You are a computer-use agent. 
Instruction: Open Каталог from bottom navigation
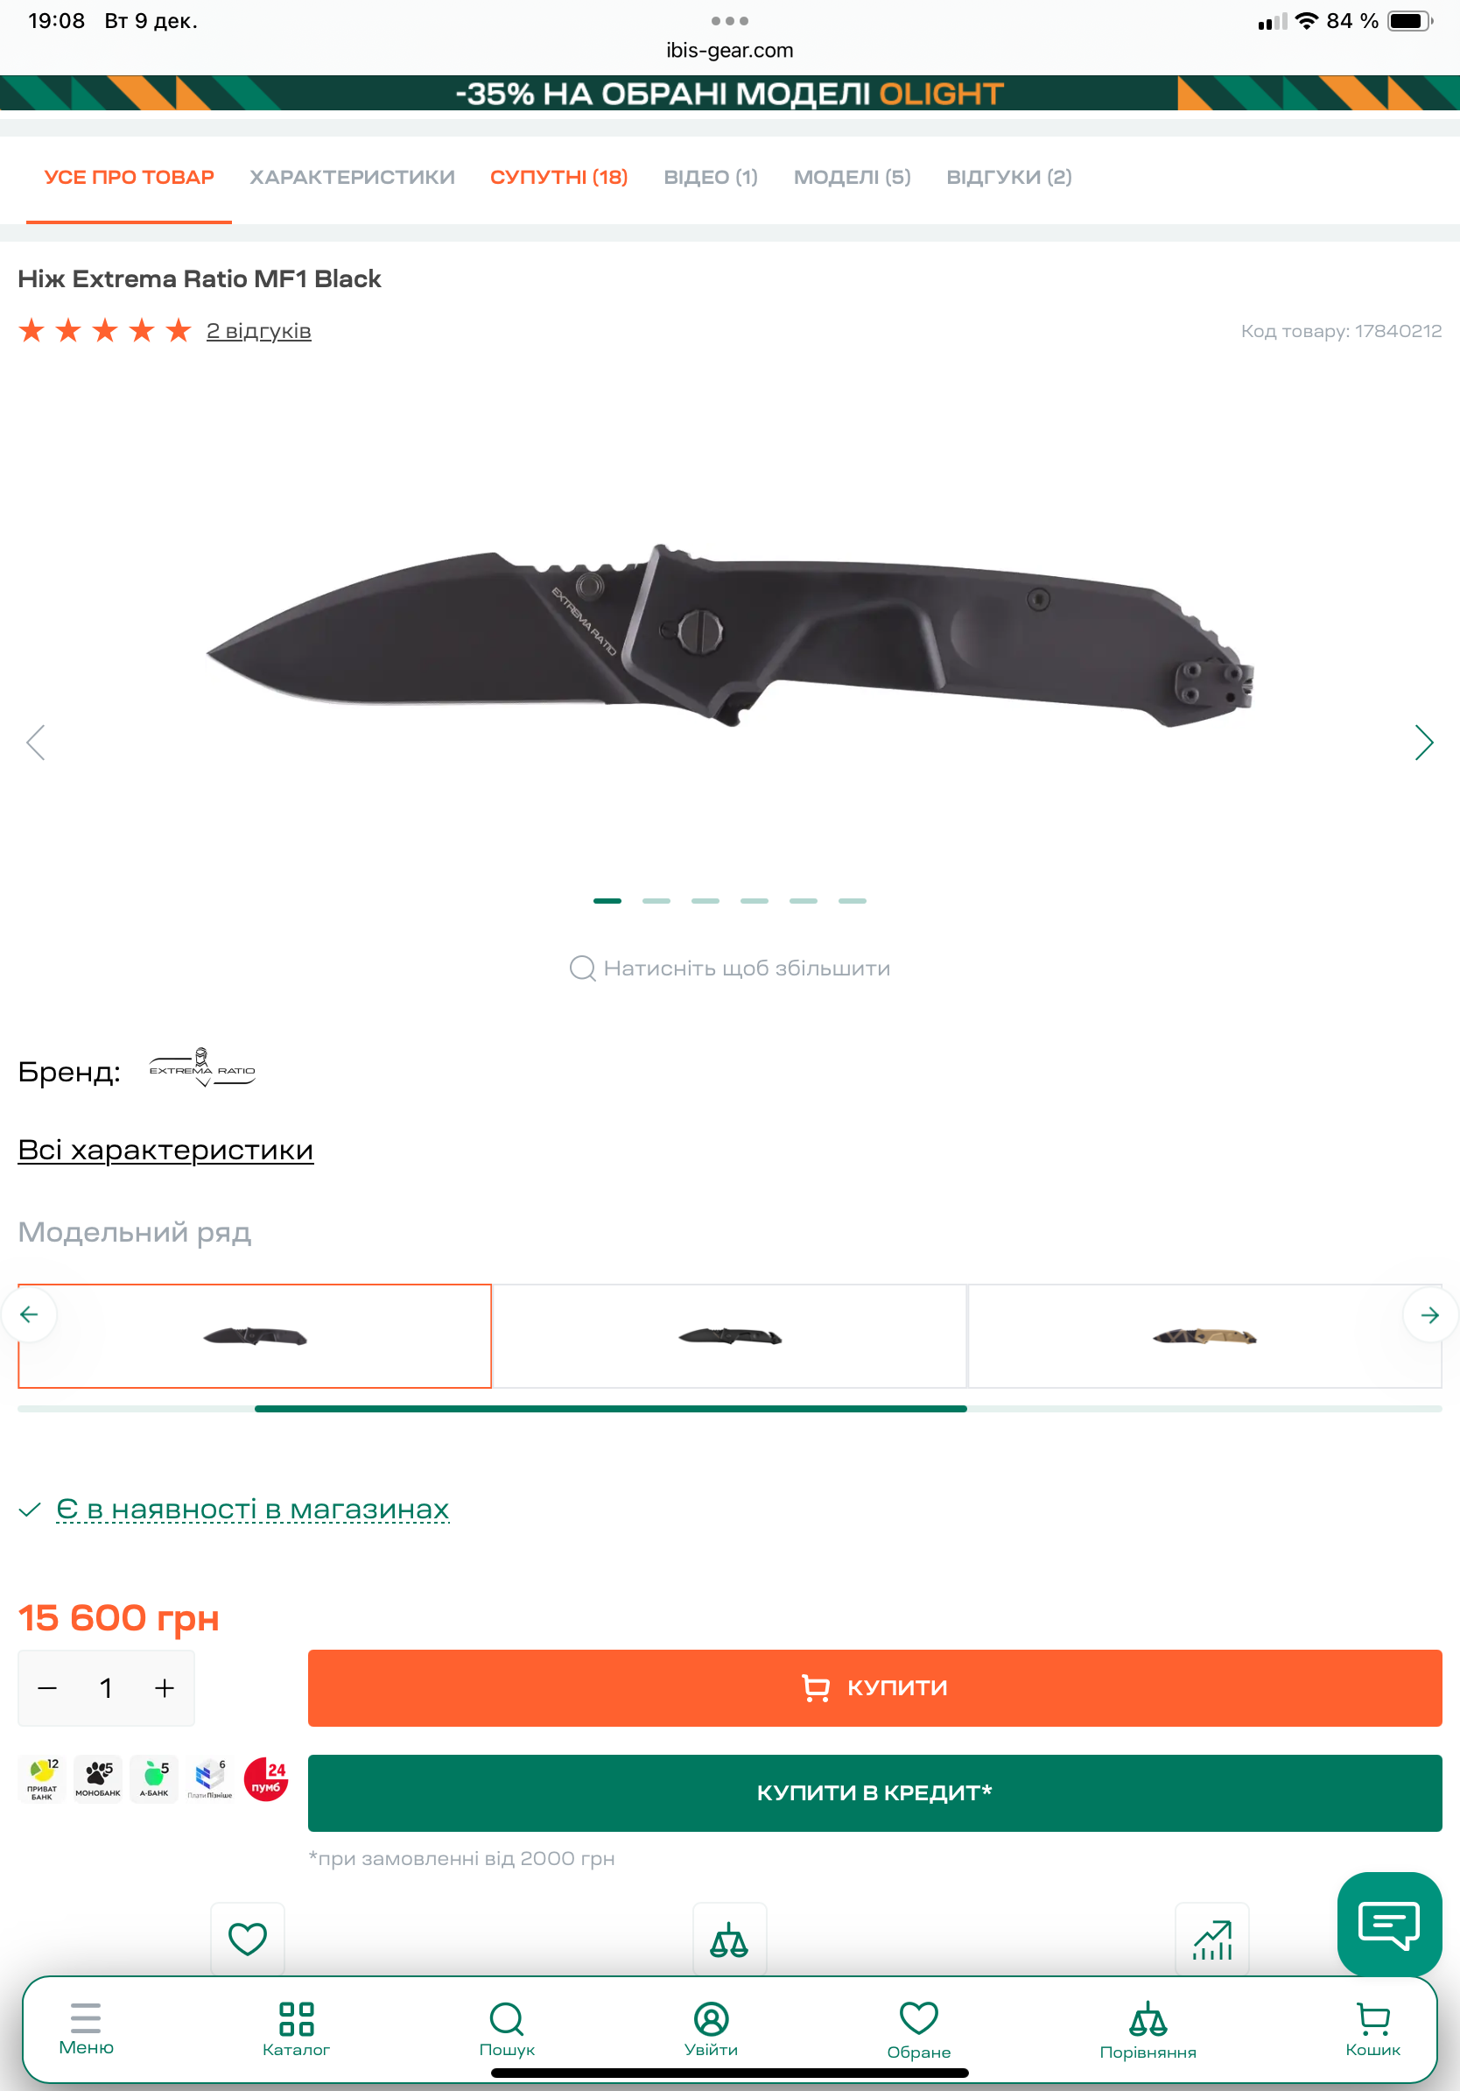click(x=296, y=2029)
